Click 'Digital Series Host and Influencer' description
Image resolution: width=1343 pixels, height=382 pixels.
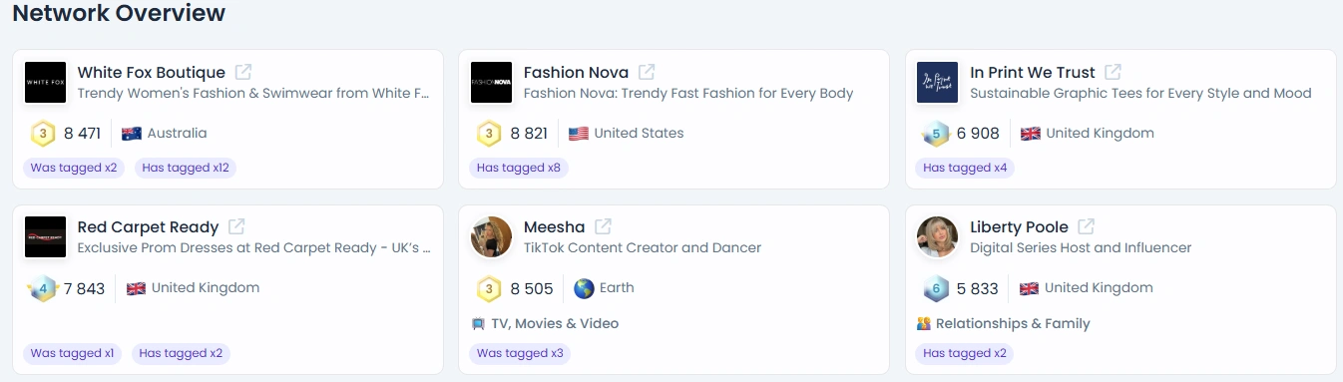pos(1081,247)
